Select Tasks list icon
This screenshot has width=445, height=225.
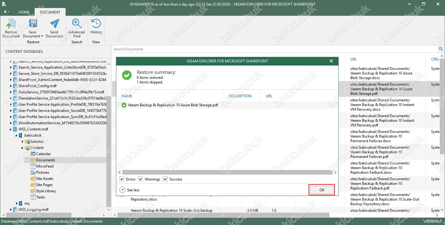pos(33,197)
